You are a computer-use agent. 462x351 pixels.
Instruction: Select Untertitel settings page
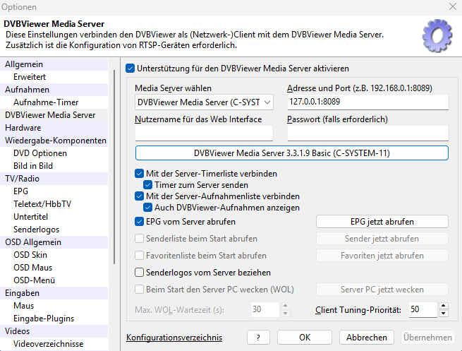54,217
